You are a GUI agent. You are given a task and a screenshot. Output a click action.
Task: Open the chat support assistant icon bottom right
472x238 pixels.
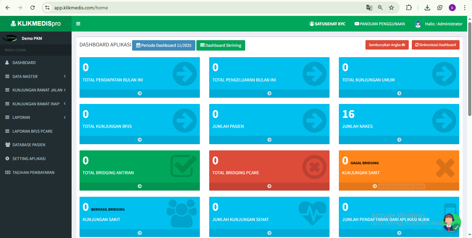[x=451, y=222]
